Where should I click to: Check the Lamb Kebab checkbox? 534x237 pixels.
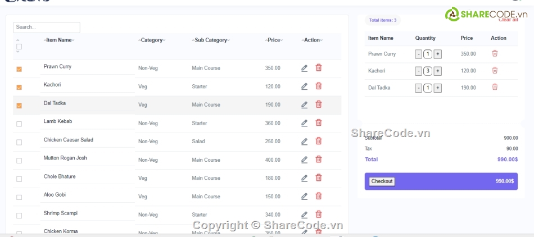pos(19,124)
